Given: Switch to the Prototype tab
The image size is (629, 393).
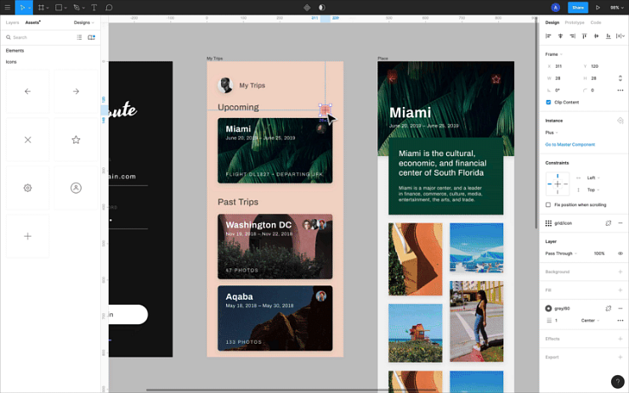Looking at the screenshot, I should 575,23.
